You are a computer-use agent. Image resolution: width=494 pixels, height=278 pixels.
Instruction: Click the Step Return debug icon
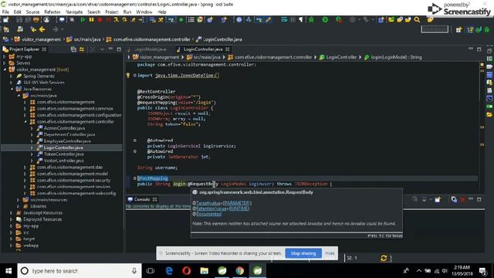pyautogui.click(x=133, y=20)
